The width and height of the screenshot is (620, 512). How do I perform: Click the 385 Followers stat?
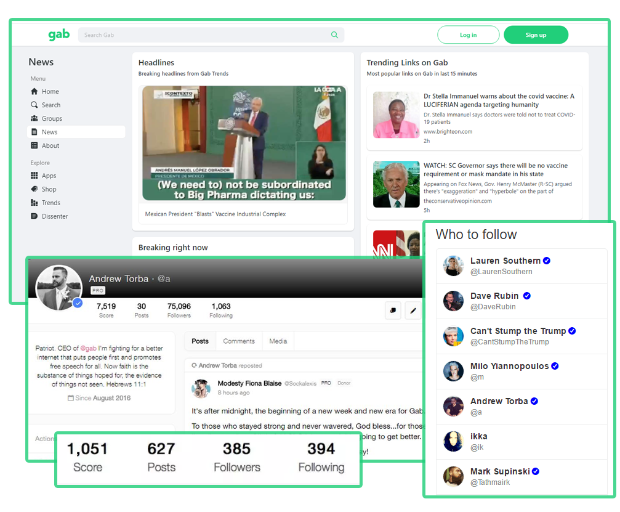click(237, 457)
